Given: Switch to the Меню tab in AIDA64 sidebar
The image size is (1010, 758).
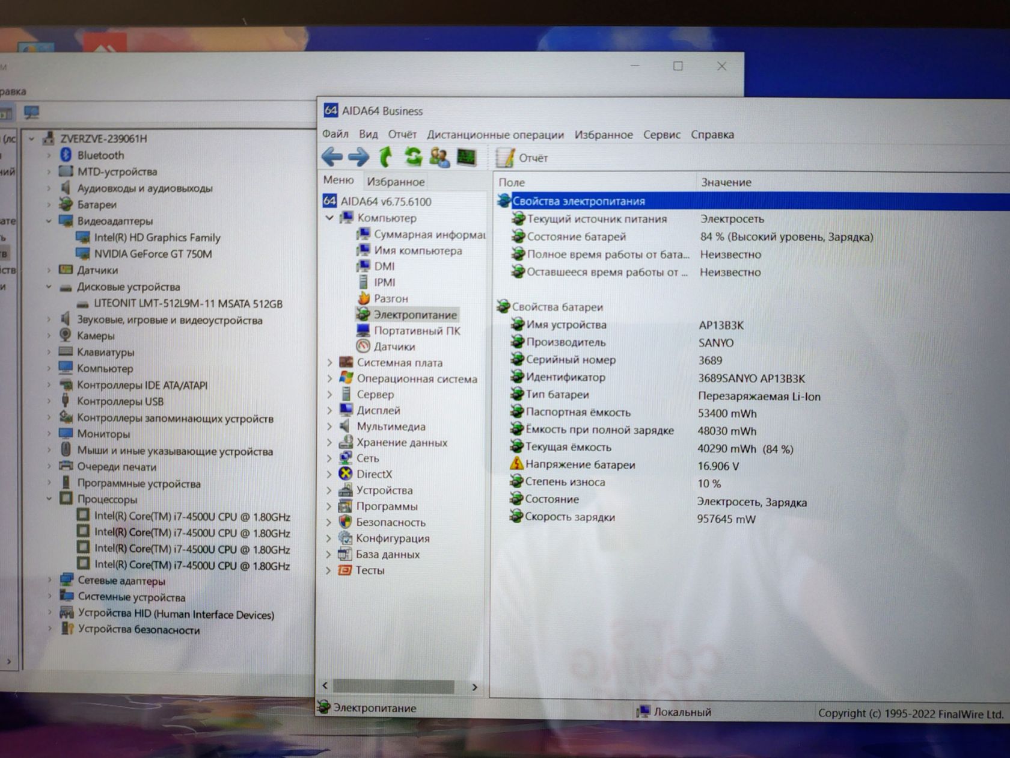Looking at the screenshot, I should point(338,180).
